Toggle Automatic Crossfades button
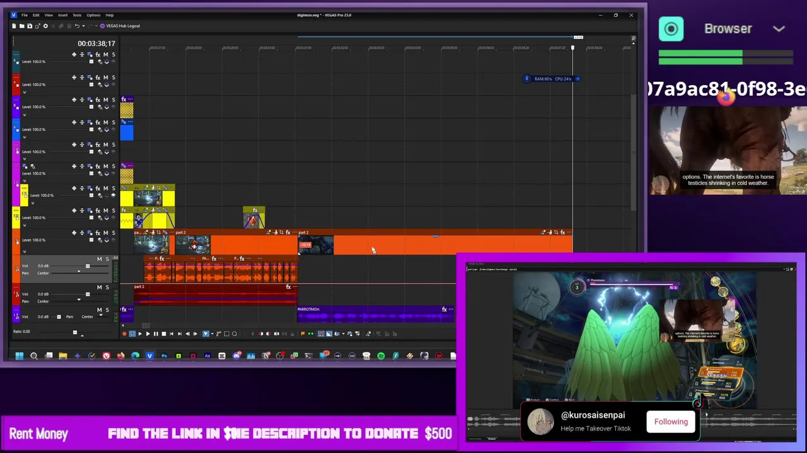The height and width of the screenshot is (453, 807). pos(329,333)
